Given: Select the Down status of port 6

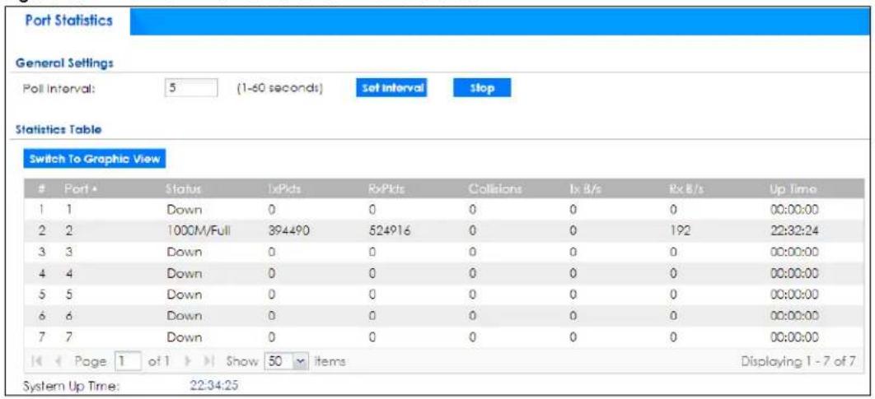Looking at the screenshot, I should [184, 316].
